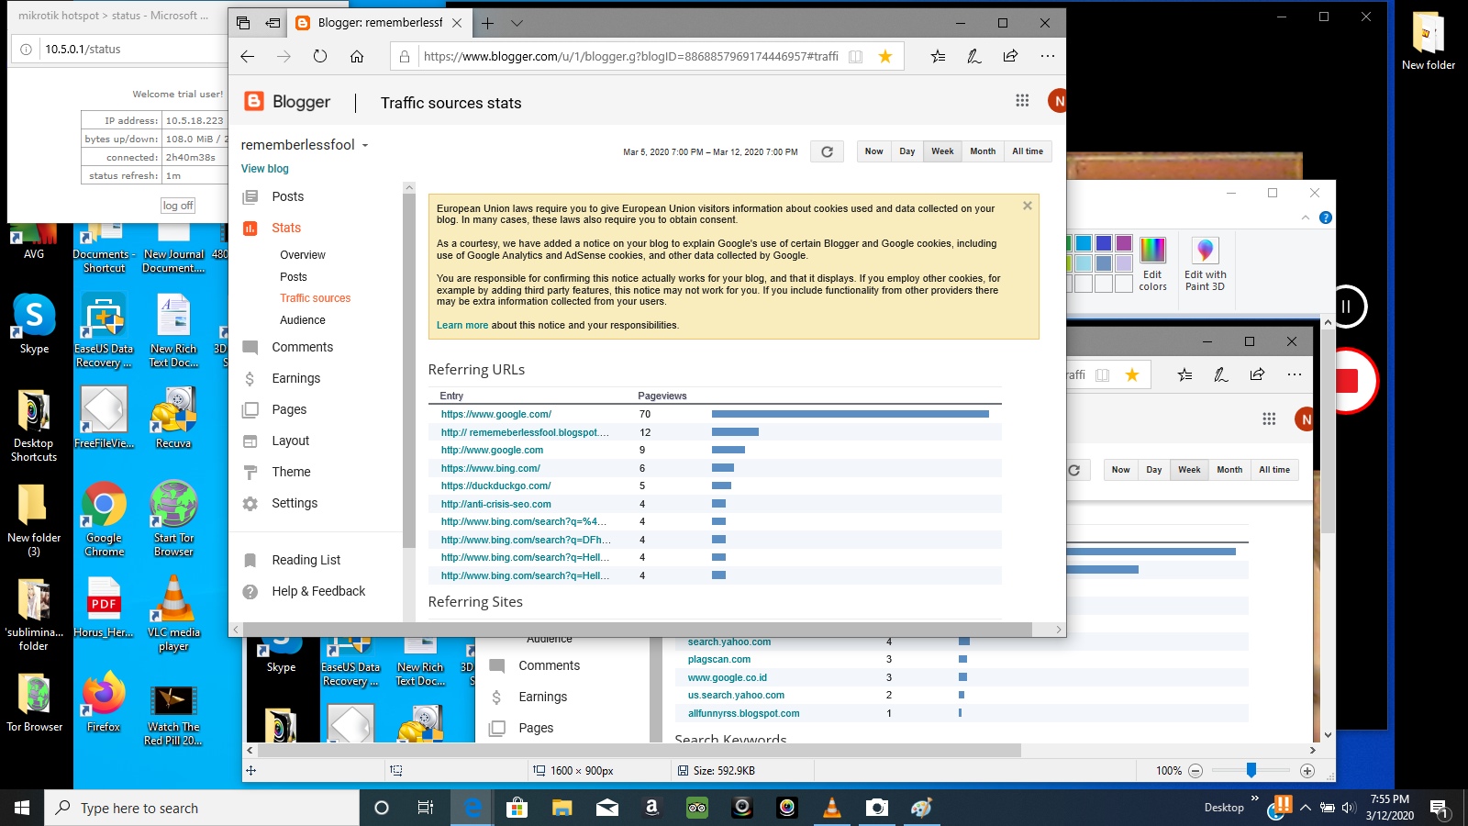Click the Type here to search box

[202, 808]
